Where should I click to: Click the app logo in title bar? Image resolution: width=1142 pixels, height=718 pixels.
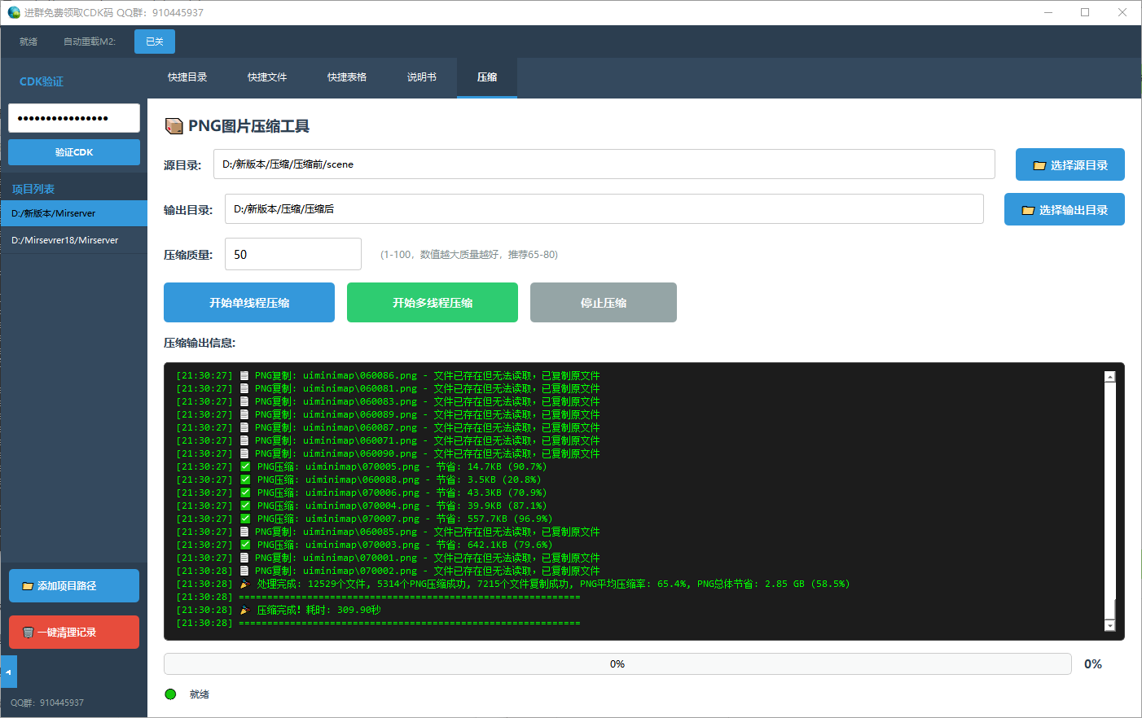[x=13, y=12]
